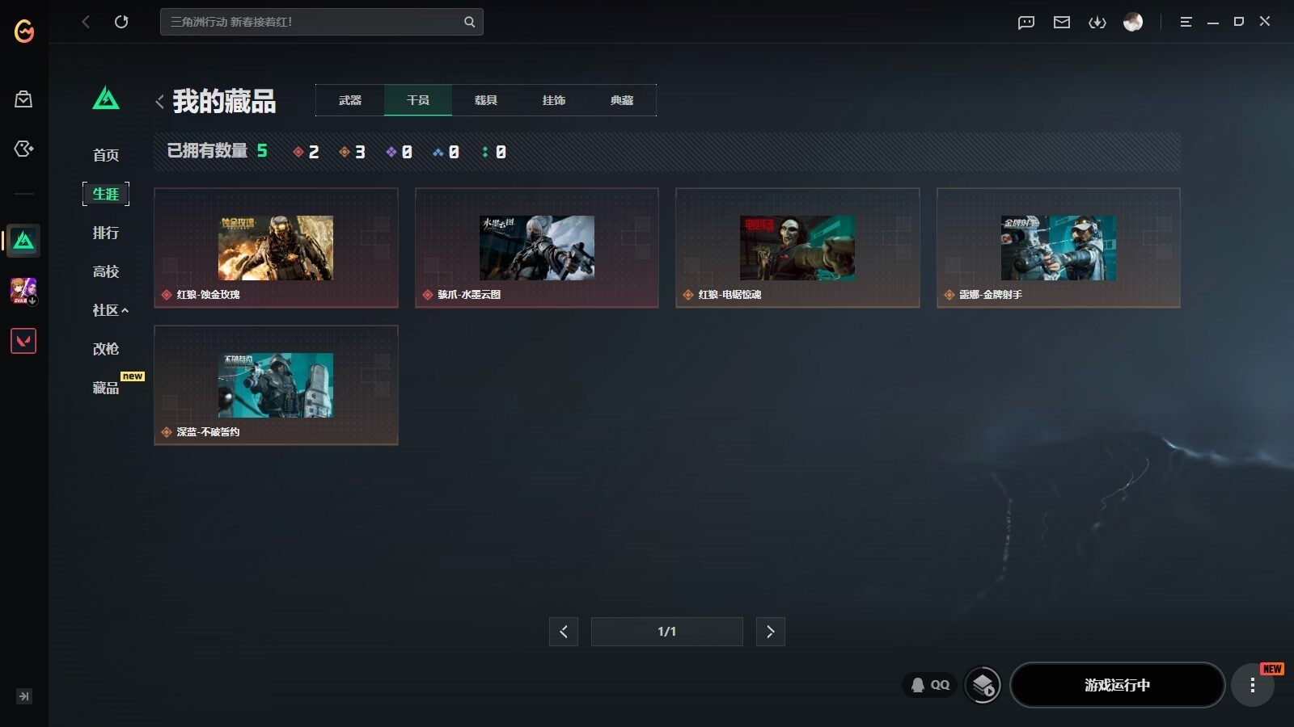Open 红狼-电锯惊魂 skin thumbnail
1294x727 pixels.
(x=797, y=248)
